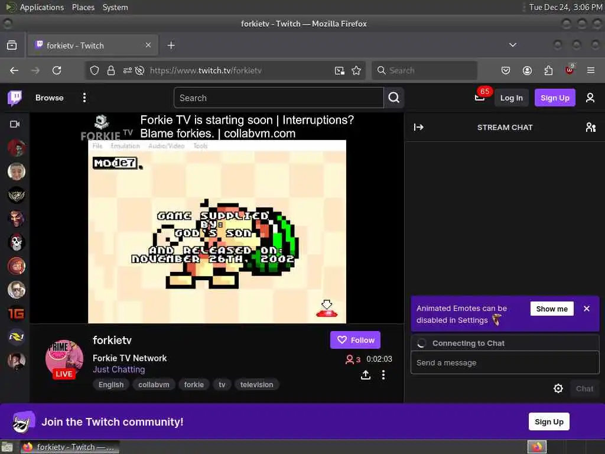Expand the followed channels camera icon sidebar
The image size is (605, 454).
tap(15, 124)
